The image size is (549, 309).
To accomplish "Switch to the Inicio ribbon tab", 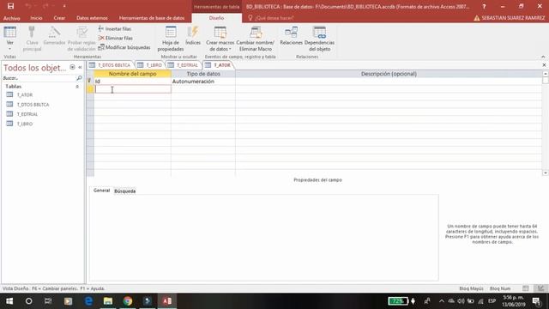I will click(36, 18).
